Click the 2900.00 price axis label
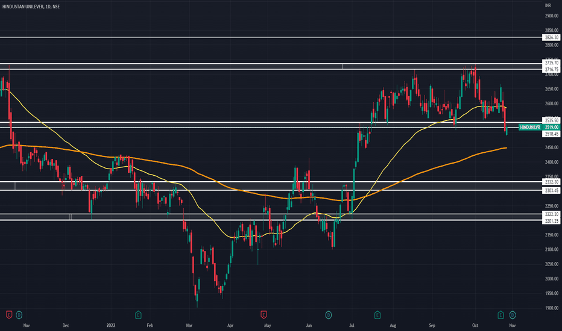 tap(552, 16)
